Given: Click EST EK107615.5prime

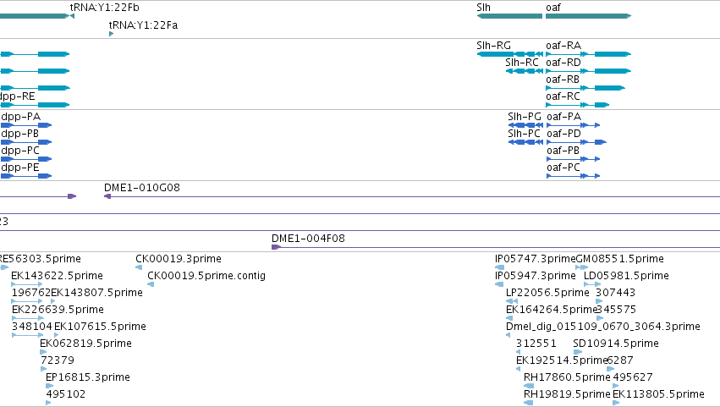Looking at the screenshot, I should (x=100, y=327).
